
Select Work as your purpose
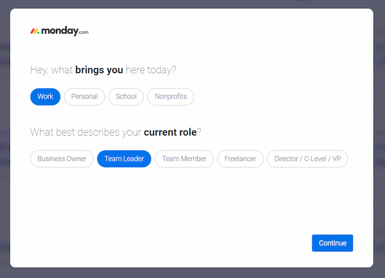pyautogui.click(x=45, y=97)
